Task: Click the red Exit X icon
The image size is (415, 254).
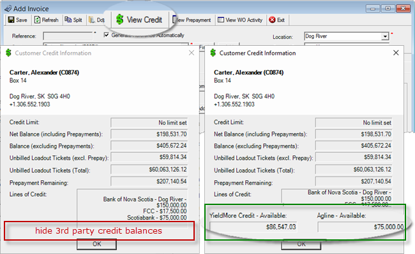Action: [272, 20]
